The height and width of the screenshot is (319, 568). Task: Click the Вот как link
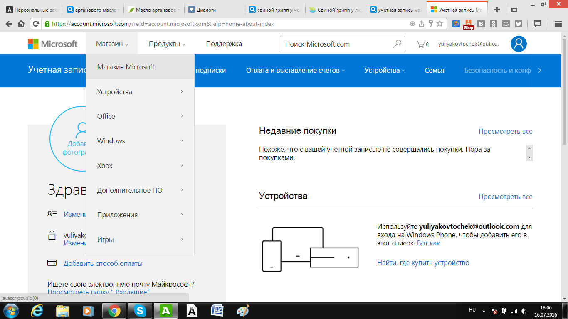pyautogui.click(x=428, y=243)
